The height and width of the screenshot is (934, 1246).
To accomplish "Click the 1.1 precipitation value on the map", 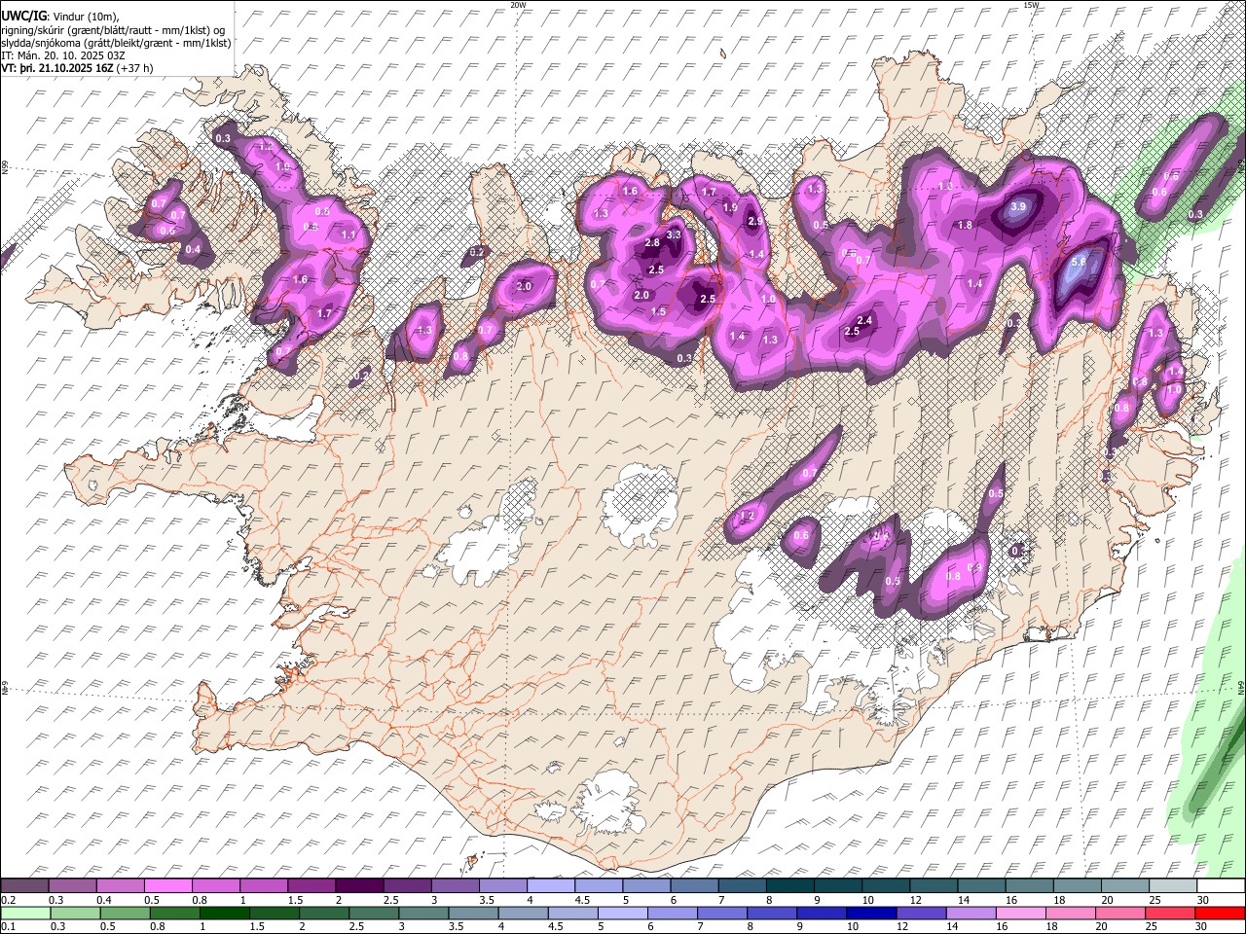I will coord(349,234).
